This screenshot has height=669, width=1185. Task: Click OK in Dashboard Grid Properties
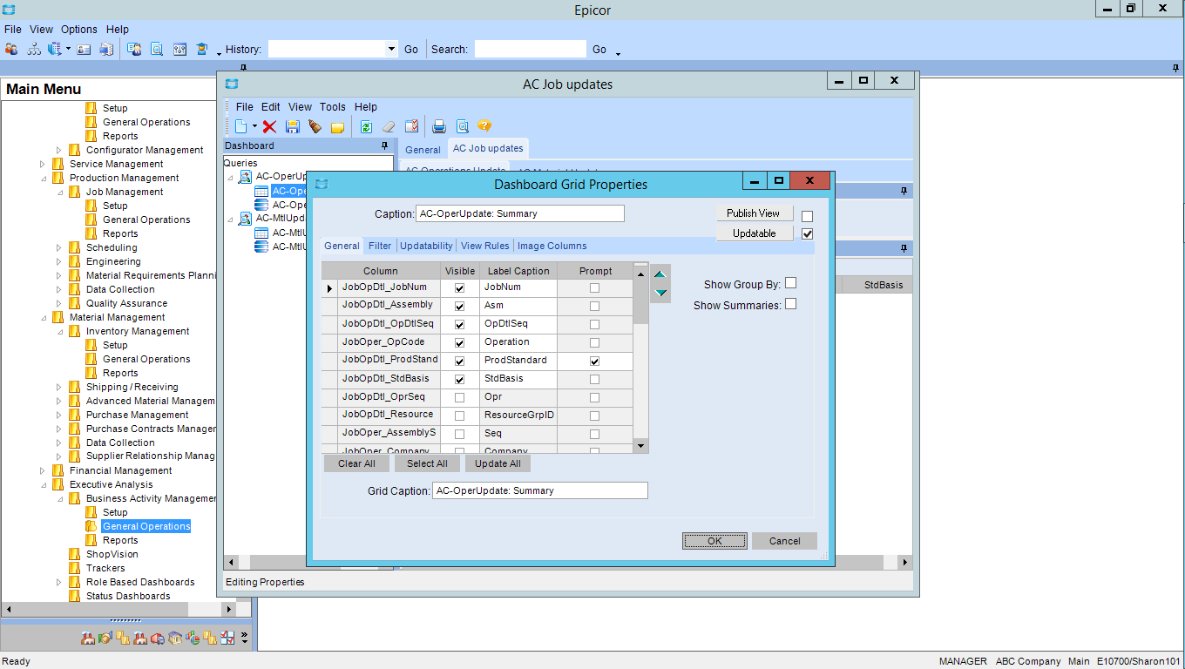[714, 541]
